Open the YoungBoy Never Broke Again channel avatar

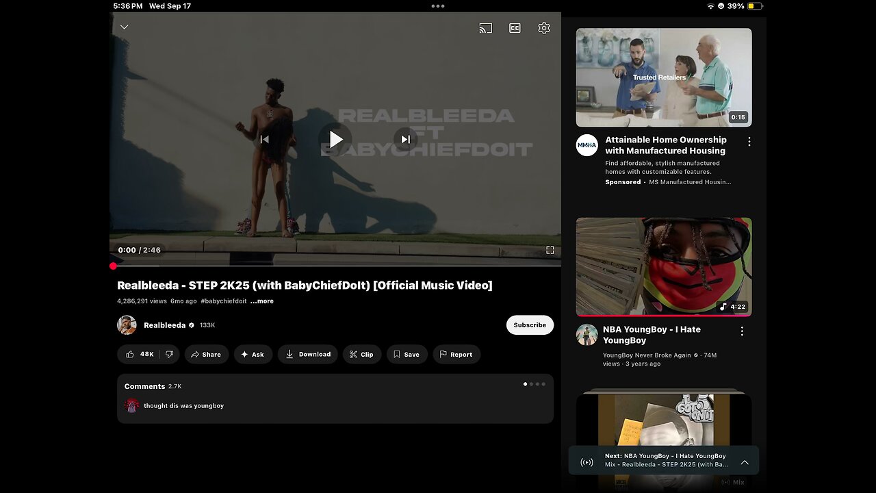pos(587,335)
